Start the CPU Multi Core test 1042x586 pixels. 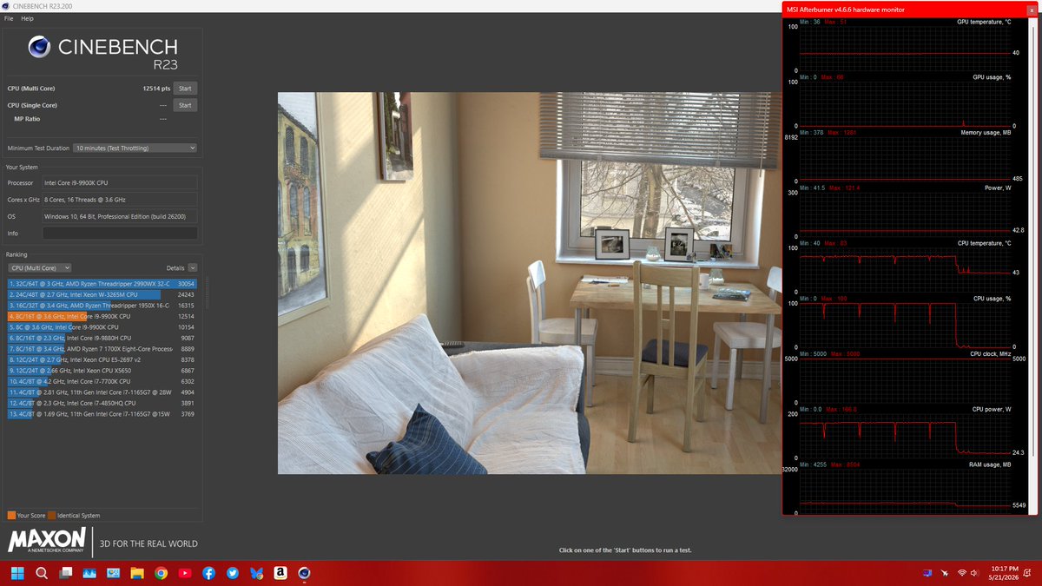click(x=184, y=89)
